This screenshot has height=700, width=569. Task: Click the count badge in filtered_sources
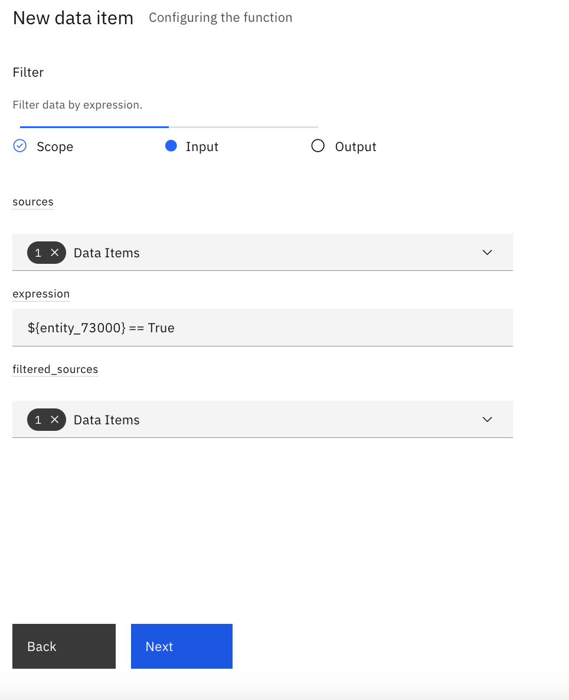pos(47,420)
